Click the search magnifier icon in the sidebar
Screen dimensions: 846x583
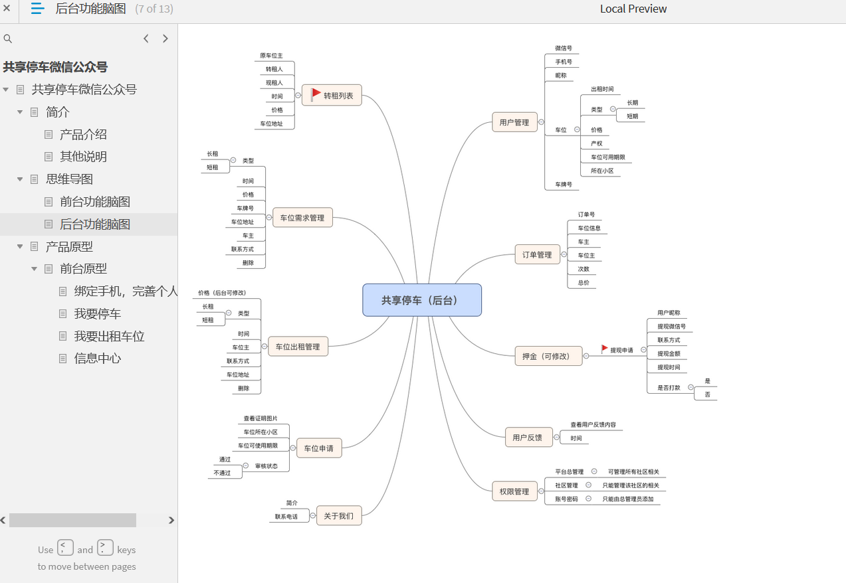(x=8, y=39)
